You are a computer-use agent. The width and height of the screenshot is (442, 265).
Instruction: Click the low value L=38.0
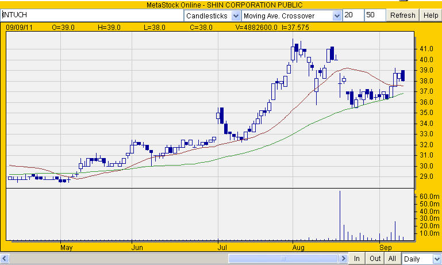coord(155,28)
